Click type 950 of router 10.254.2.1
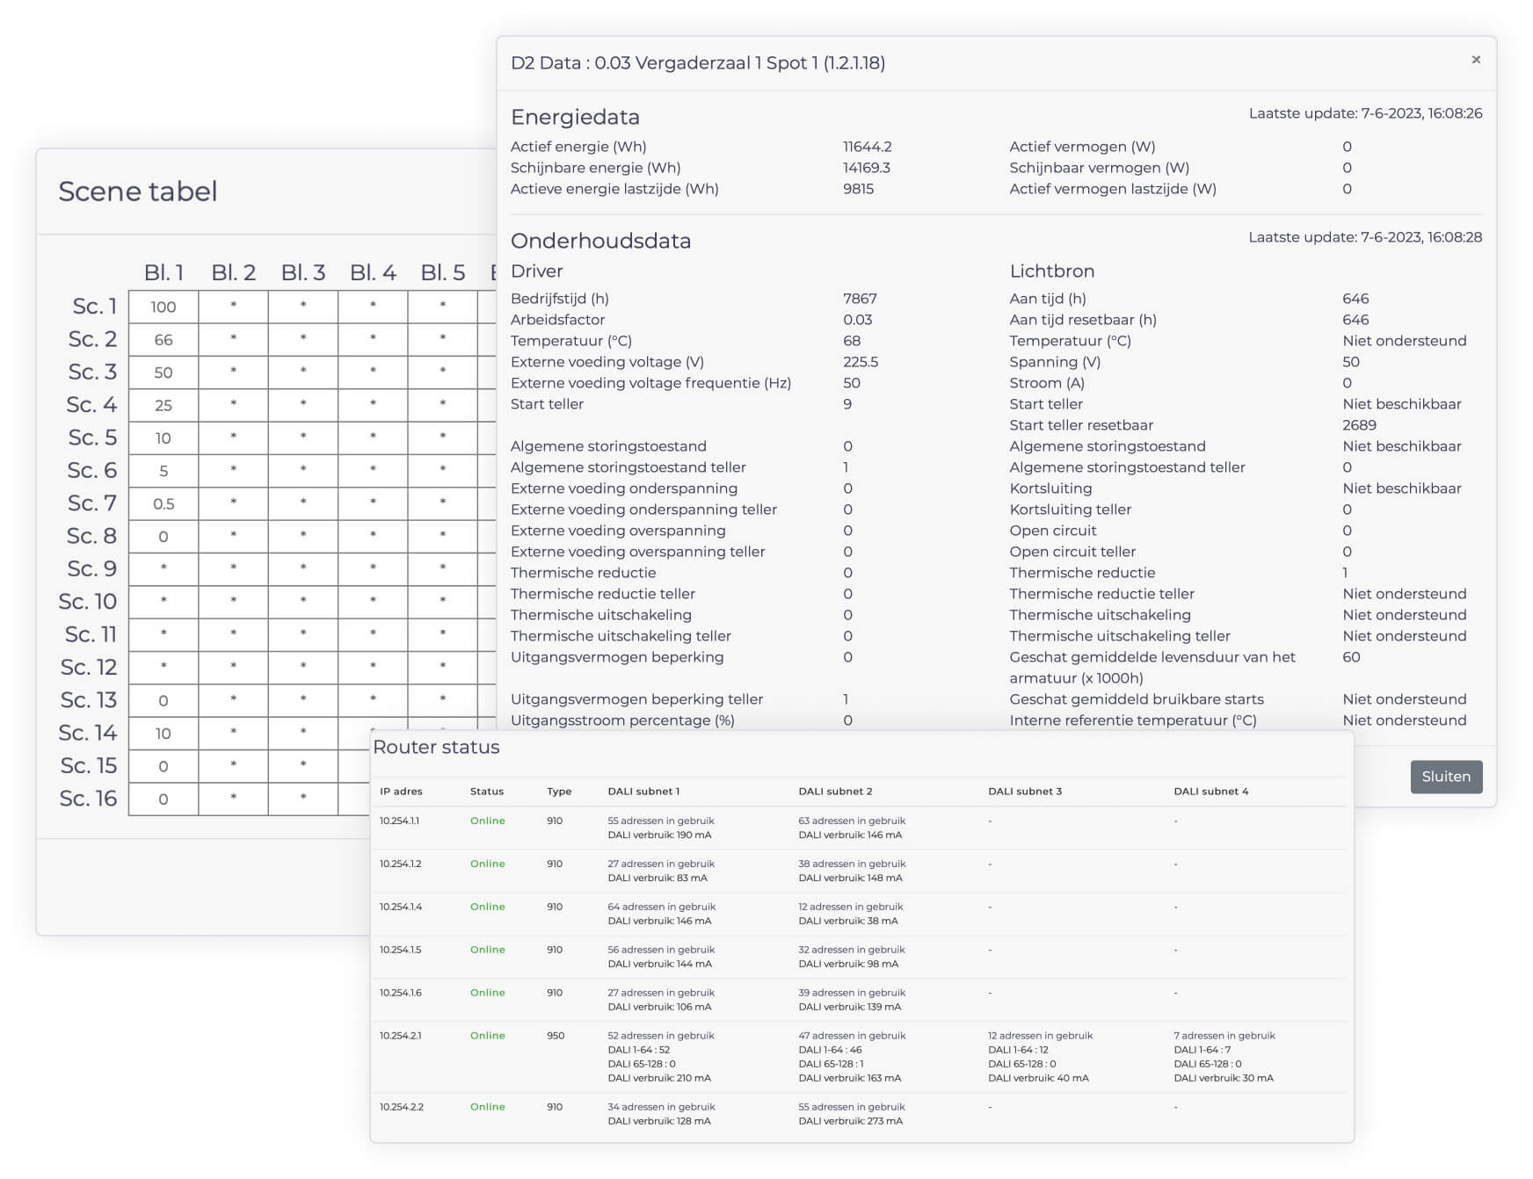Screen dimensions: 1533x1179 point(556,1036)
